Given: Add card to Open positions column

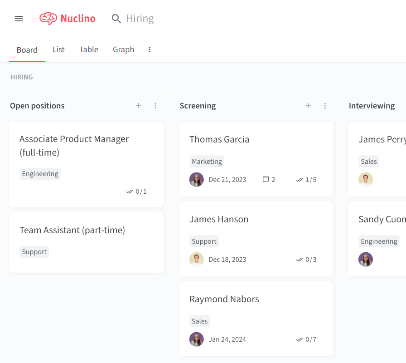Looking at the screenshot, I should [x=139, y=106].
